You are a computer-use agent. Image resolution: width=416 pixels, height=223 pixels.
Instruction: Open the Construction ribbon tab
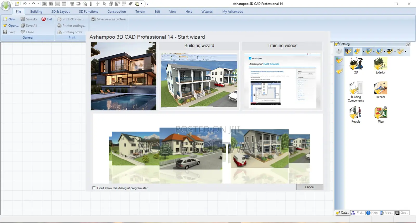[x=116, y=12]
